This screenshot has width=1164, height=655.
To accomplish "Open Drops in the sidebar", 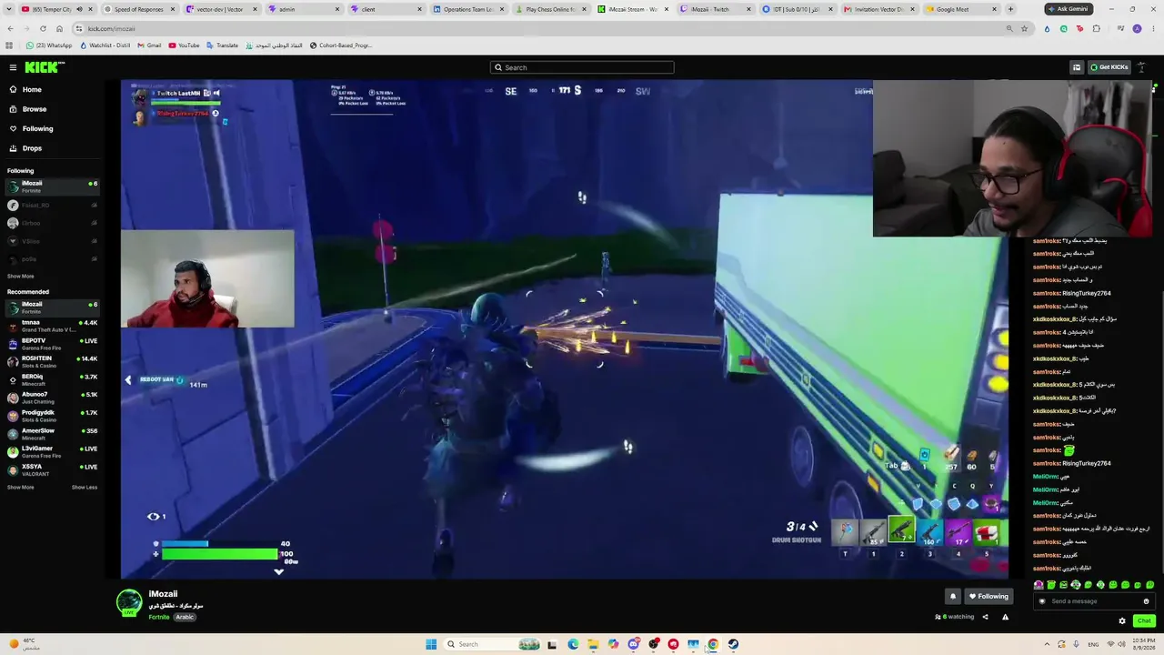I will pos(32,148).
